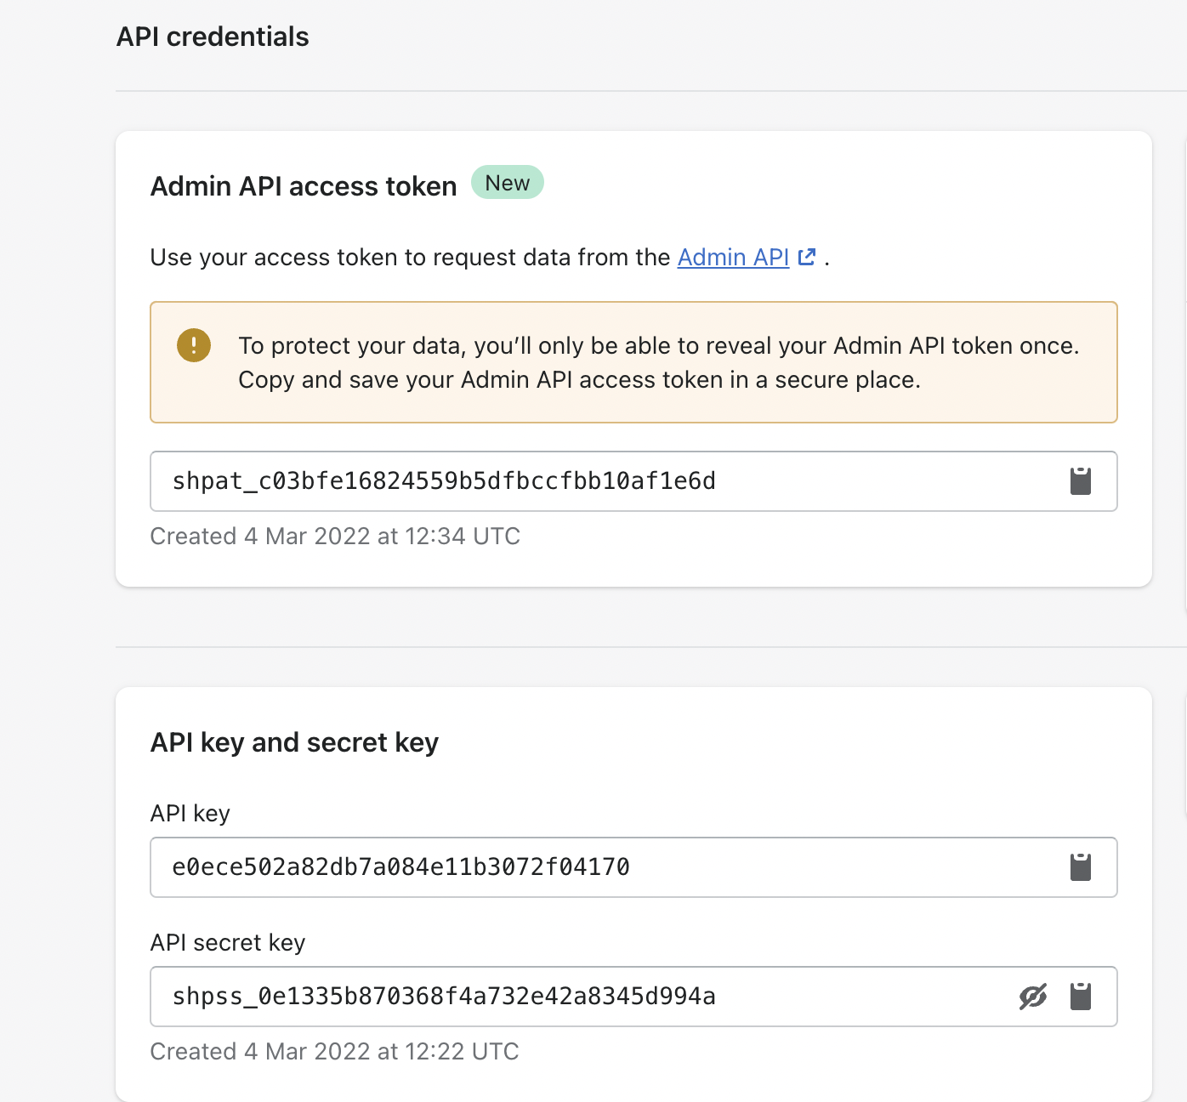Select the API secret key field
1187x1102 pixels.
[x=633, y=997]
